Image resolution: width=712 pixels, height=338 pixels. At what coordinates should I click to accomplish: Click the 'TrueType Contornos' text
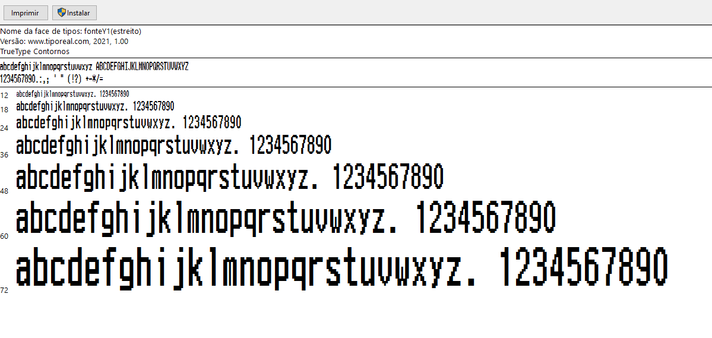(35, 51)
